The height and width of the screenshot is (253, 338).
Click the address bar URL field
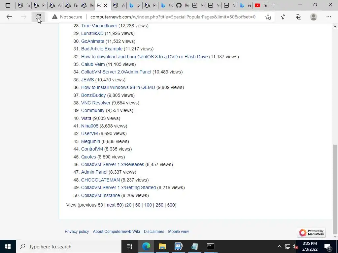point(173,17)
